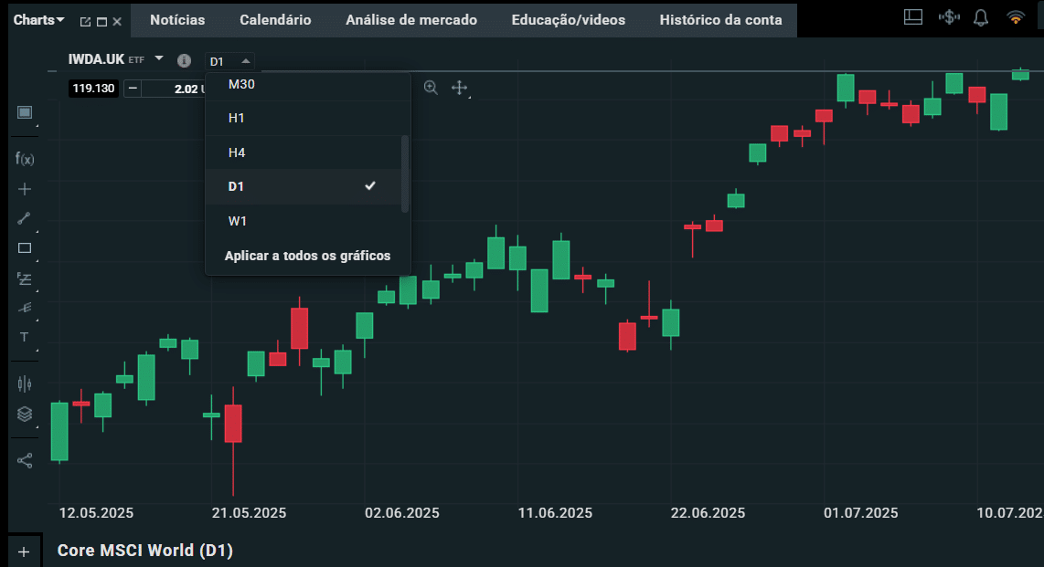
Task: Click the share chart icon
Action: coord(25,461)
